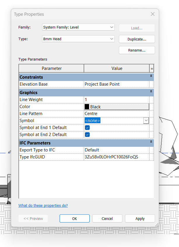This screenshot has height=247, width=179.
Task: Open the 'What do these properties do?' link
Action: (x=43, y=205)
